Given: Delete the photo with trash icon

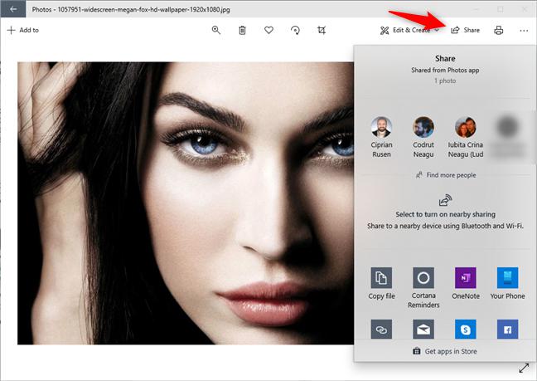Looking at the screenshot, I should point(242,30).
